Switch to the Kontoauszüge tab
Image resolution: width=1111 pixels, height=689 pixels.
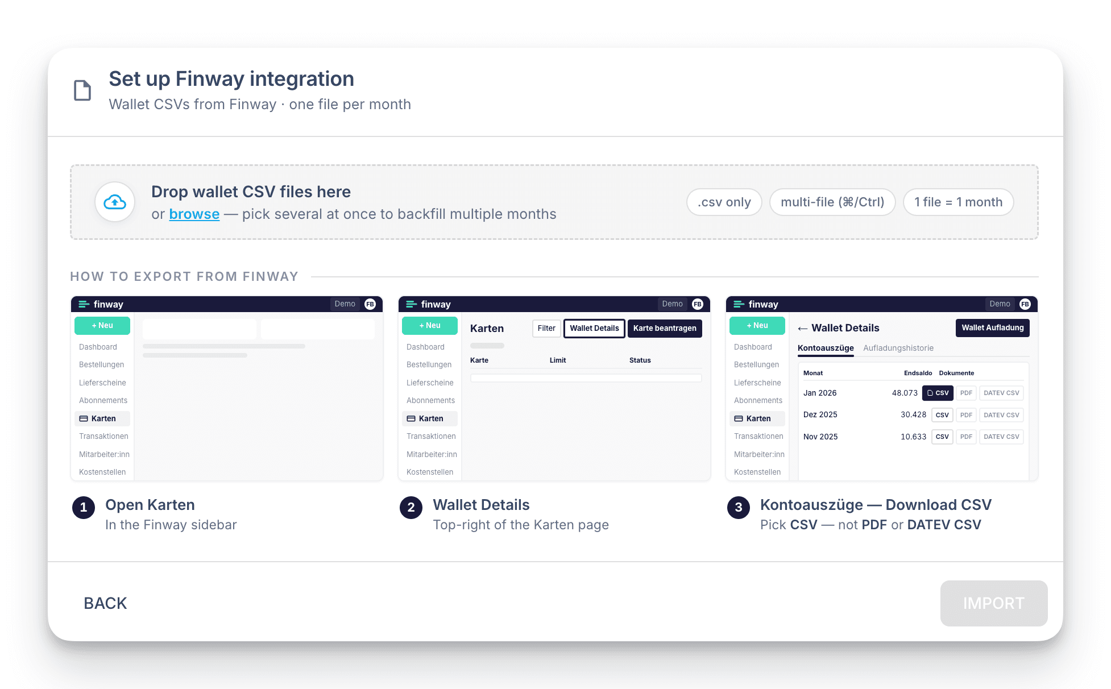826,348
